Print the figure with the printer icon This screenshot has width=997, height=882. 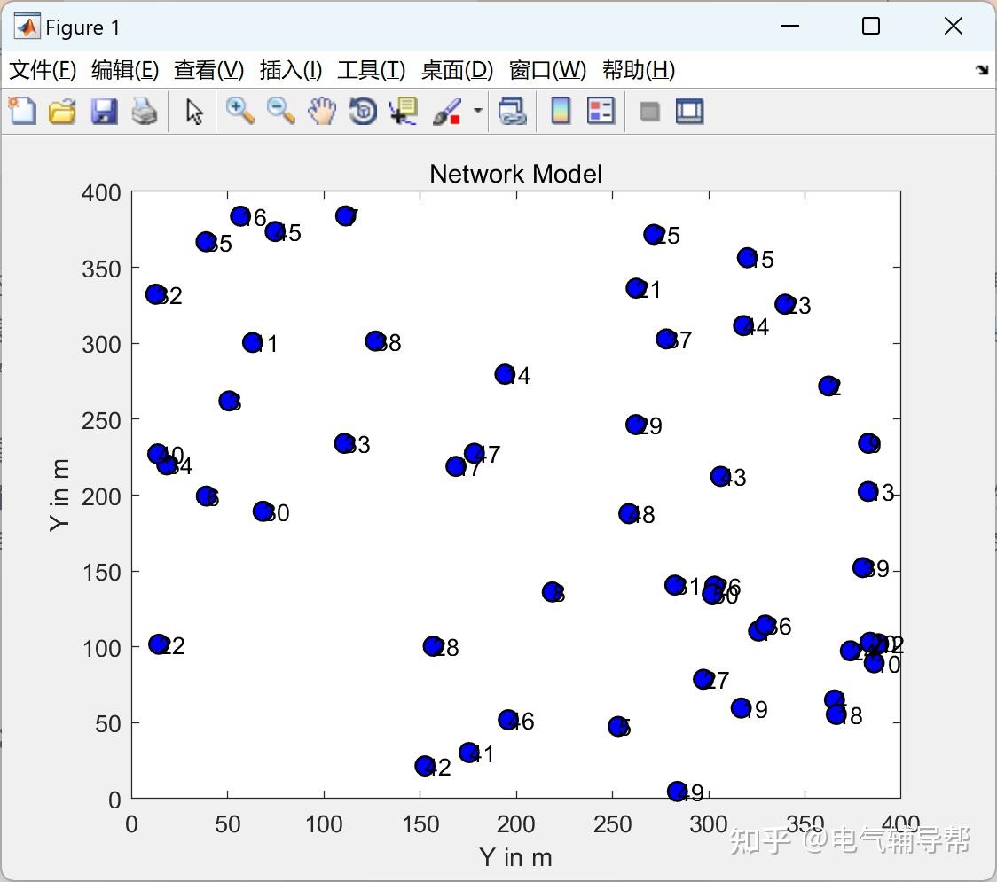pos(145,111)
